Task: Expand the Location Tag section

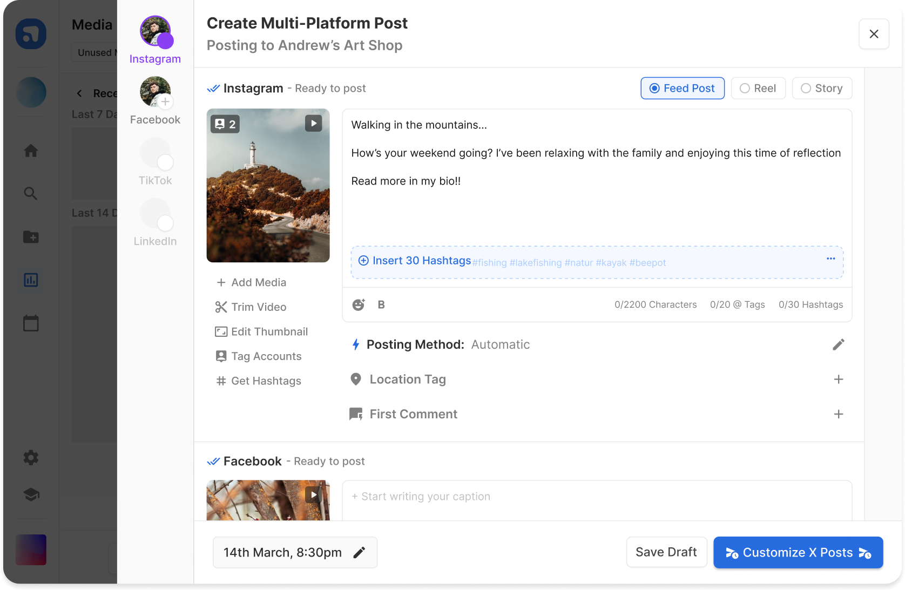Action: tap(839, 379)
